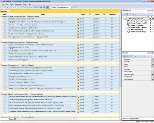Collapse the 'Category: 3.Create a Press Kit' group
The width and height of the screenshot is (154, 123).
(x=1, y=65)
